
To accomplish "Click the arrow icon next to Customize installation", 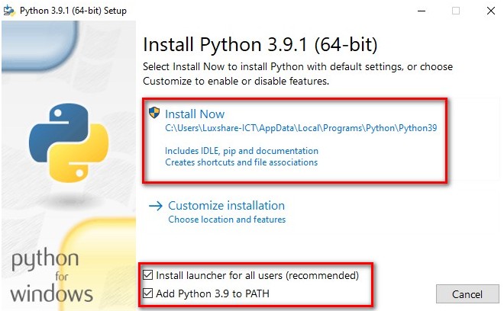I will tap(156, 206).
